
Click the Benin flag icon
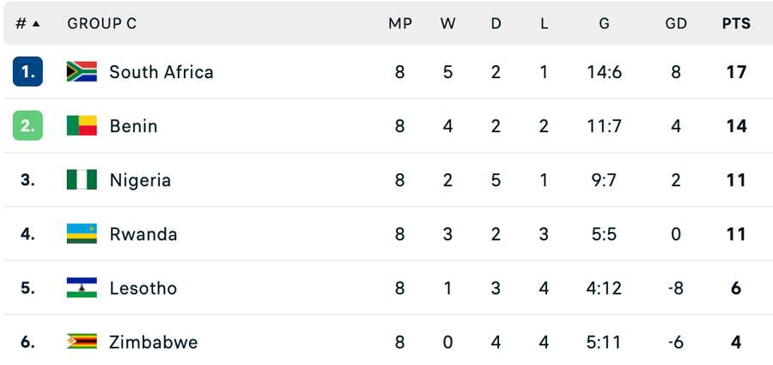82,125
